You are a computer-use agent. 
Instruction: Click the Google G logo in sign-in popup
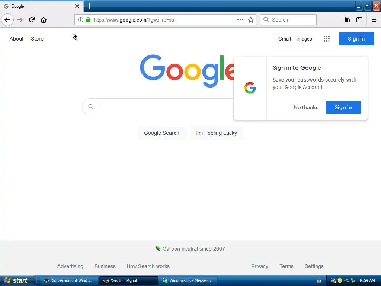click(x=250, y=88)
